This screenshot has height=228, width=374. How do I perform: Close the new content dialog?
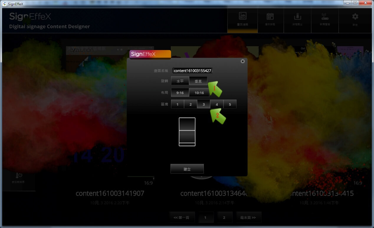(242, 61)
